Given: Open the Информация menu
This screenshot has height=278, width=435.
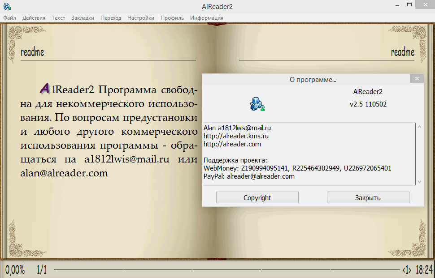Looking at the screenshot, I should pyautogui.click(x=207, y=18).
